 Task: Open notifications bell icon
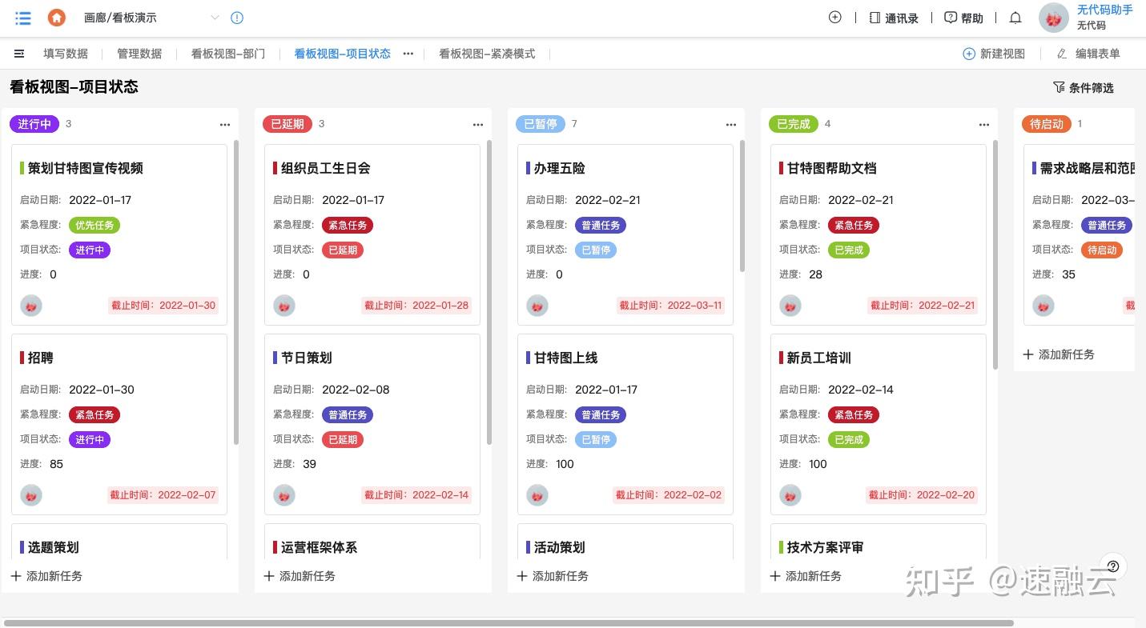click(1015, 18)
